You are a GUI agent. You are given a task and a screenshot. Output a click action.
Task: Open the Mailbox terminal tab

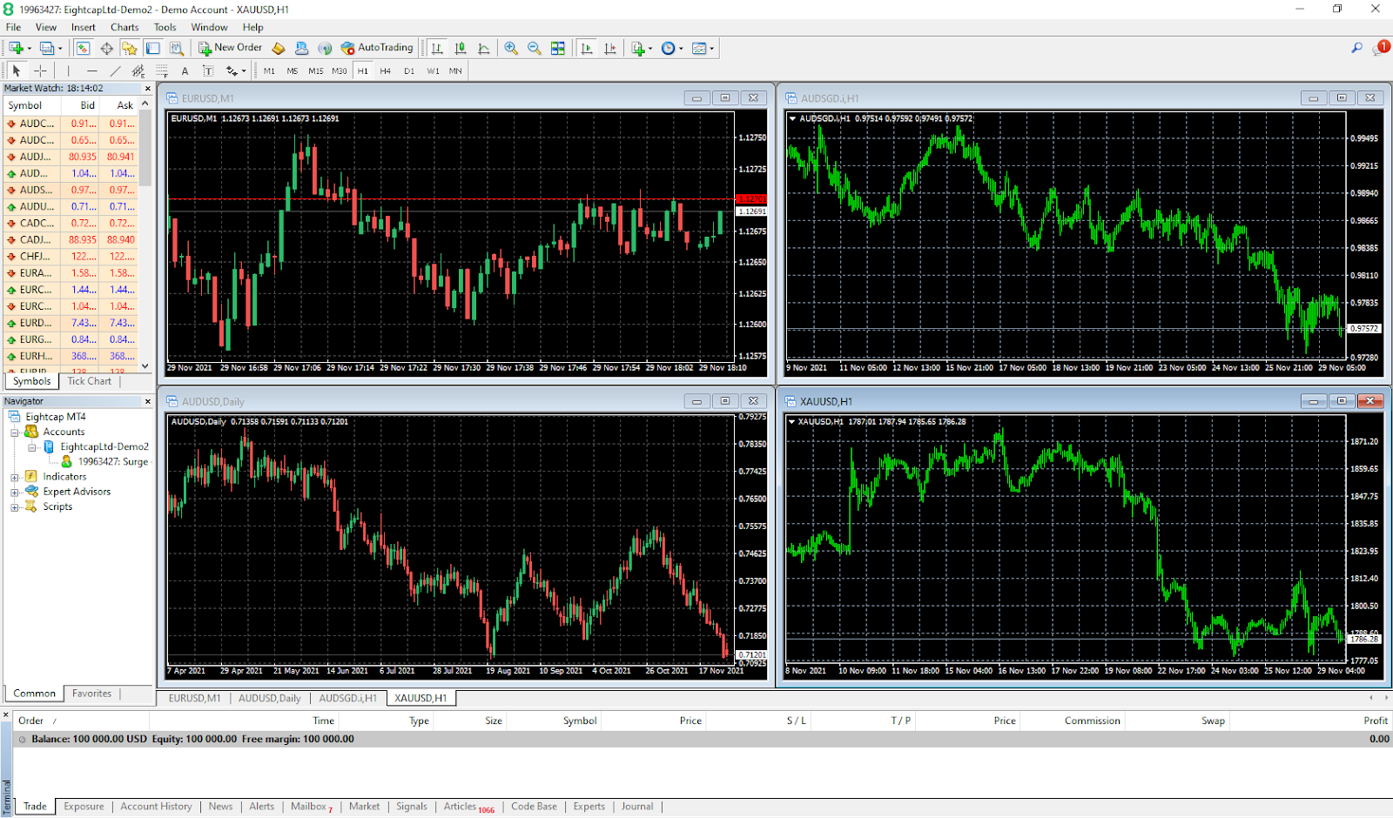coord(312,807)
